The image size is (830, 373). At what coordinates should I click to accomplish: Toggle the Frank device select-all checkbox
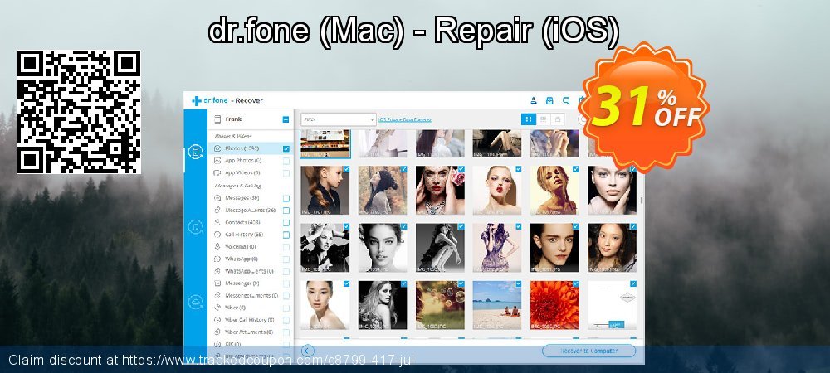[286, 119]
